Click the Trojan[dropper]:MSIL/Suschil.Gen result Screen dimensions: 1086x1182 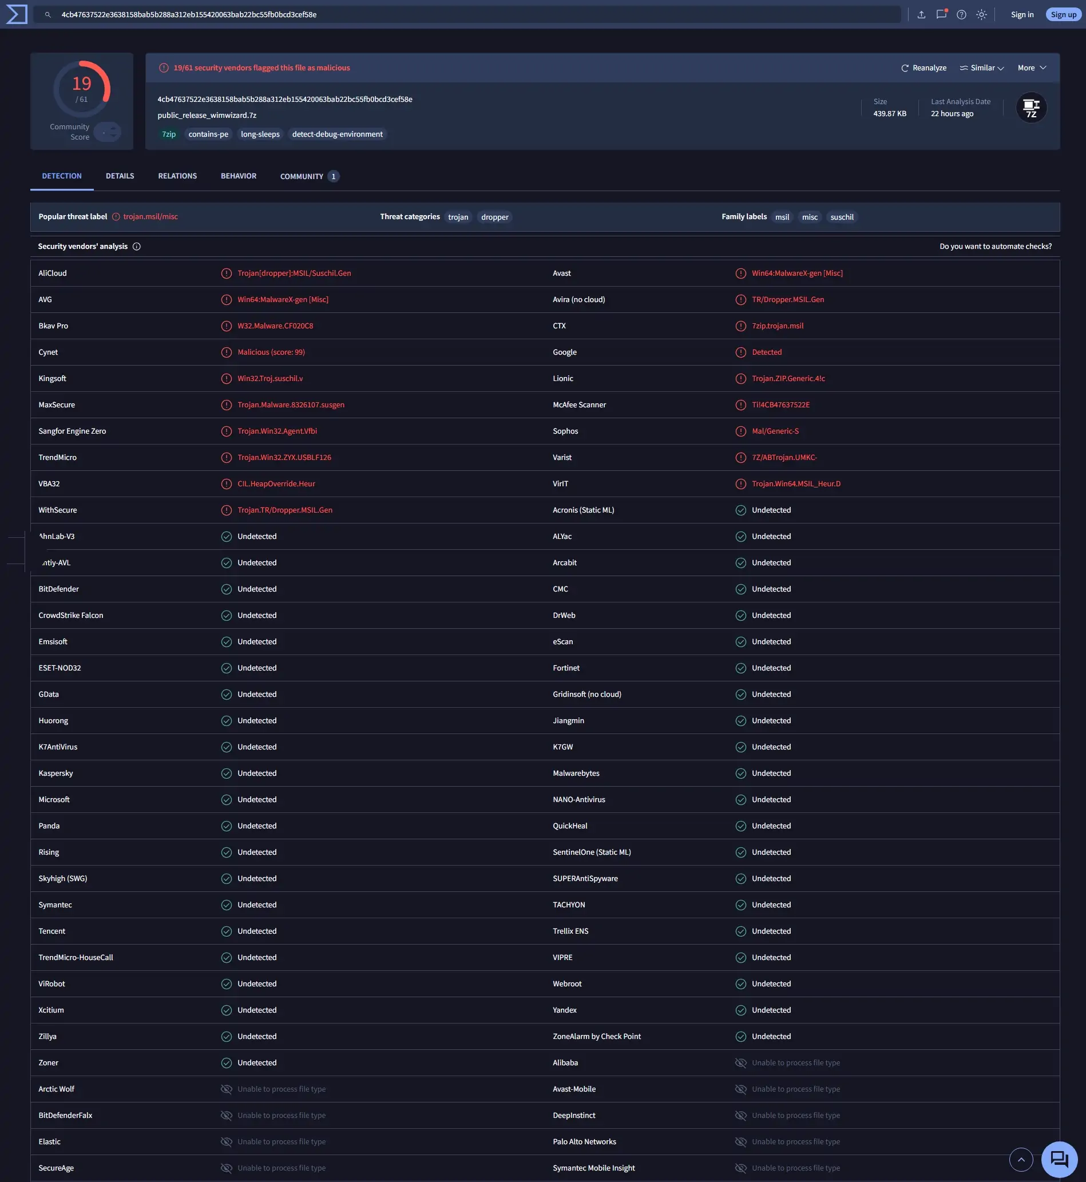[x=295, y=273]
